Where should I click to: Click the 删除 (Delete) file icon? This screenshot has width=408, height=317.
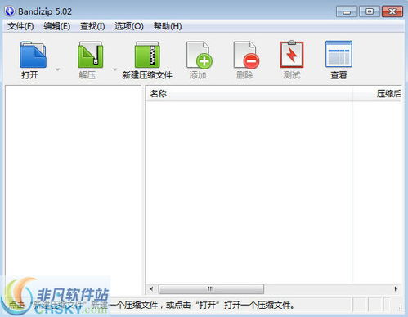coord(246,55)
